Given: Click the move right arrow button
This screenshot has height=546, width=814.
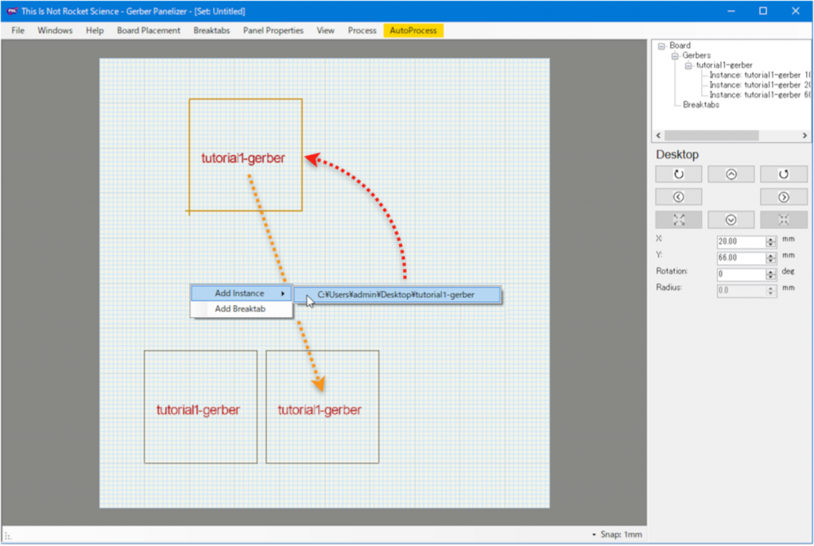Looking at the screenshot, I should (783, 197).
